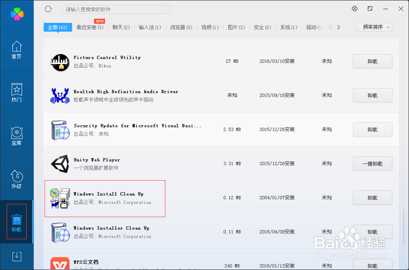Uninstall Picture Control Utility

pos(372,61)
